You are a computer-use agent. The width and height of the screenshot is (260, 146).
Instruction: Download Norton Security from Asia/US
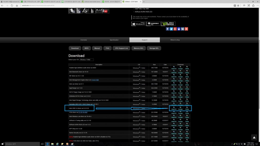(x=174, y=133)
